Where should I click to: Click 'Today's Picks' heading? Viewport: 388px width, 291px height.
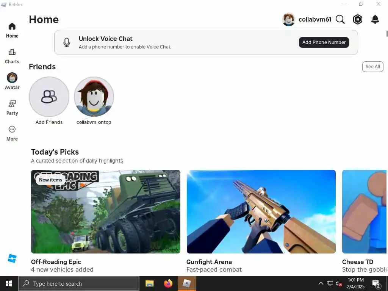coord(55,152)
